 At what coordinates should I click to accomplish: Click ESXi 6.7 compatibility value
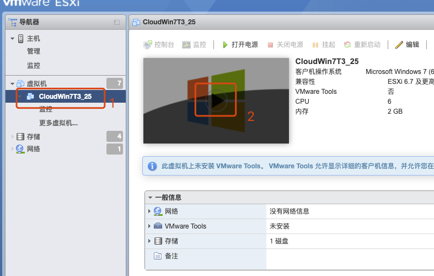(411, 82)
